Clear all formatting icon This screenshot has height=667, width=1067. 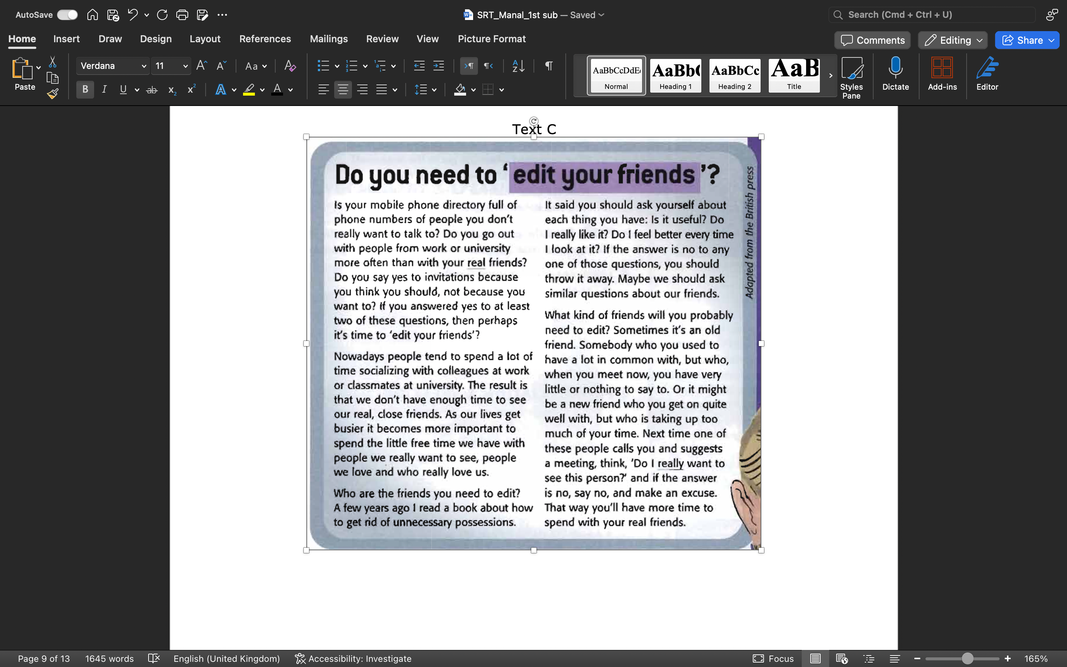coord(290,66)
